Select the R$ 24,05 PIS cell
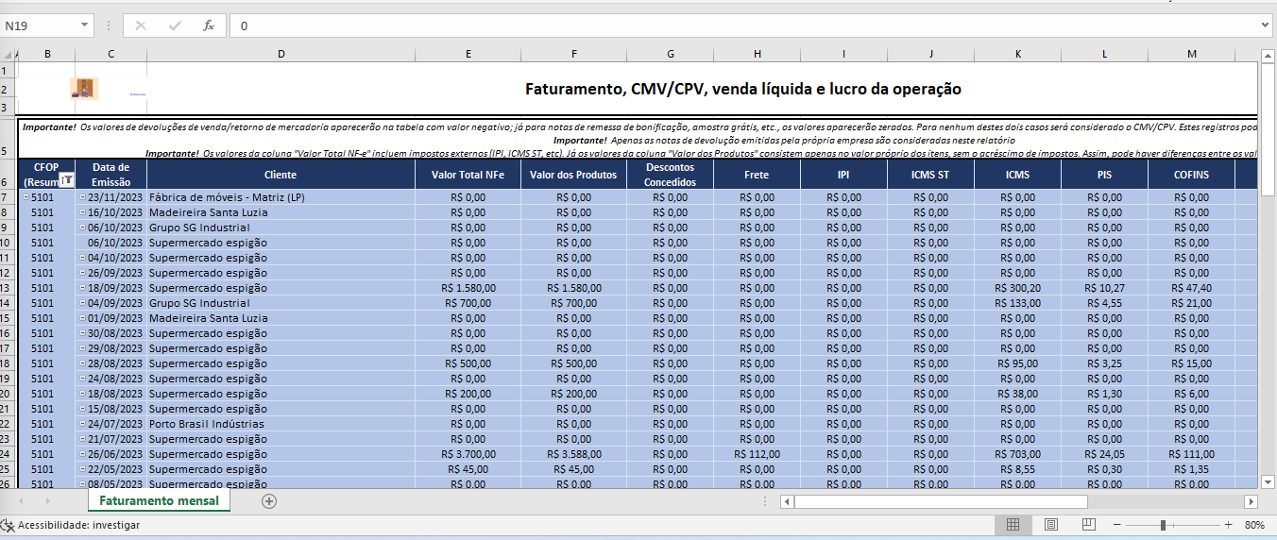The width and height of the screenshot is (1277, 540). 1104,454
